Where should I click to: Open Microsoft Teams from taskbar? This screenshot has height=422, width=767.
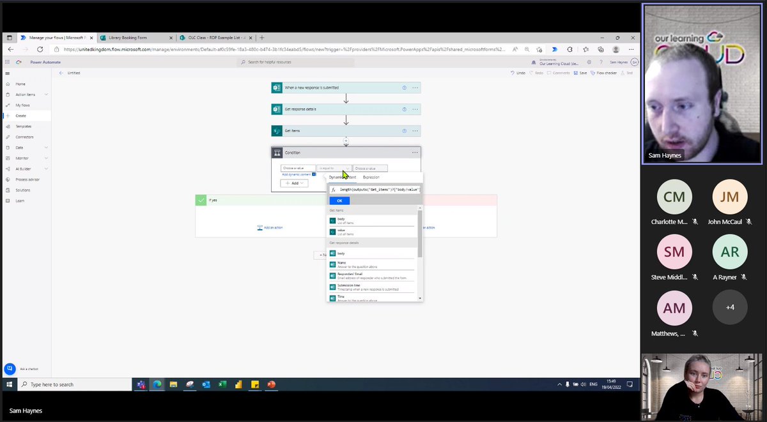(141, 384)
